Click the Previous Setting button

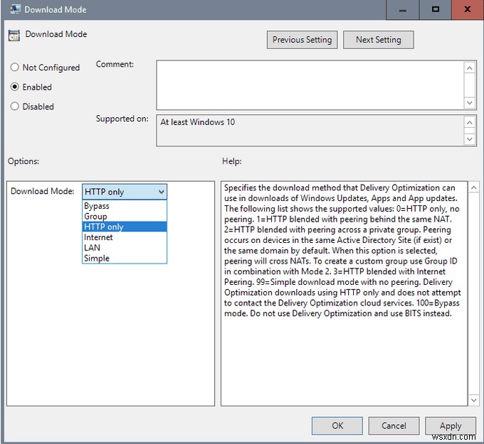coord(302,40)
